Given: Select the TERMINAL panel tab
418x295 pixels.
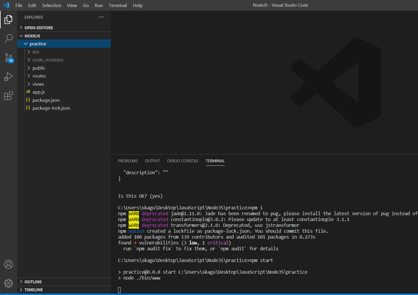Looking at the screenshot, I should pos(215,161).
